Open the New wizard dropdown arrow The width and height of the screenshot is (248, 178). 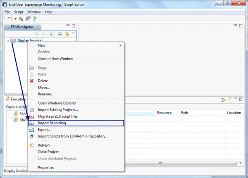(15, 19)
